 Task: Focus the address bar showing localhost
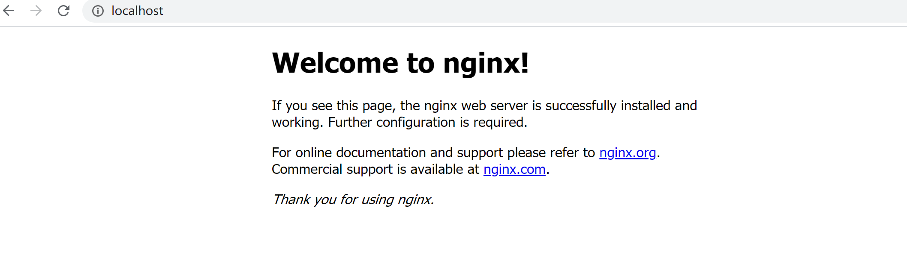[495, 11]
